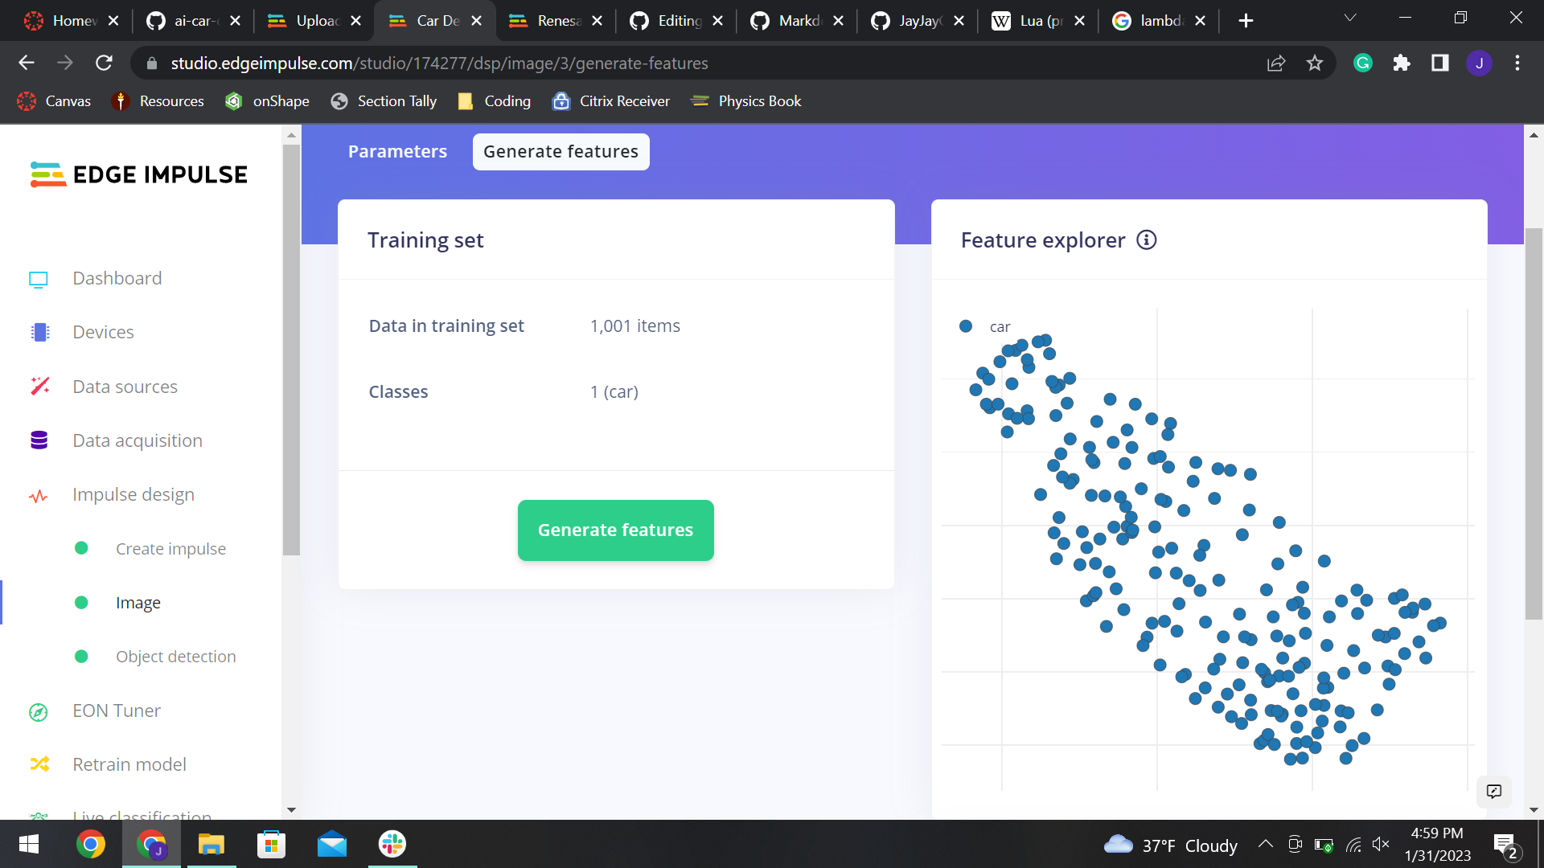Open the Physics Book bookmark
The height and width of the screenshot is (868, 1544).
(x=747, y=101)
